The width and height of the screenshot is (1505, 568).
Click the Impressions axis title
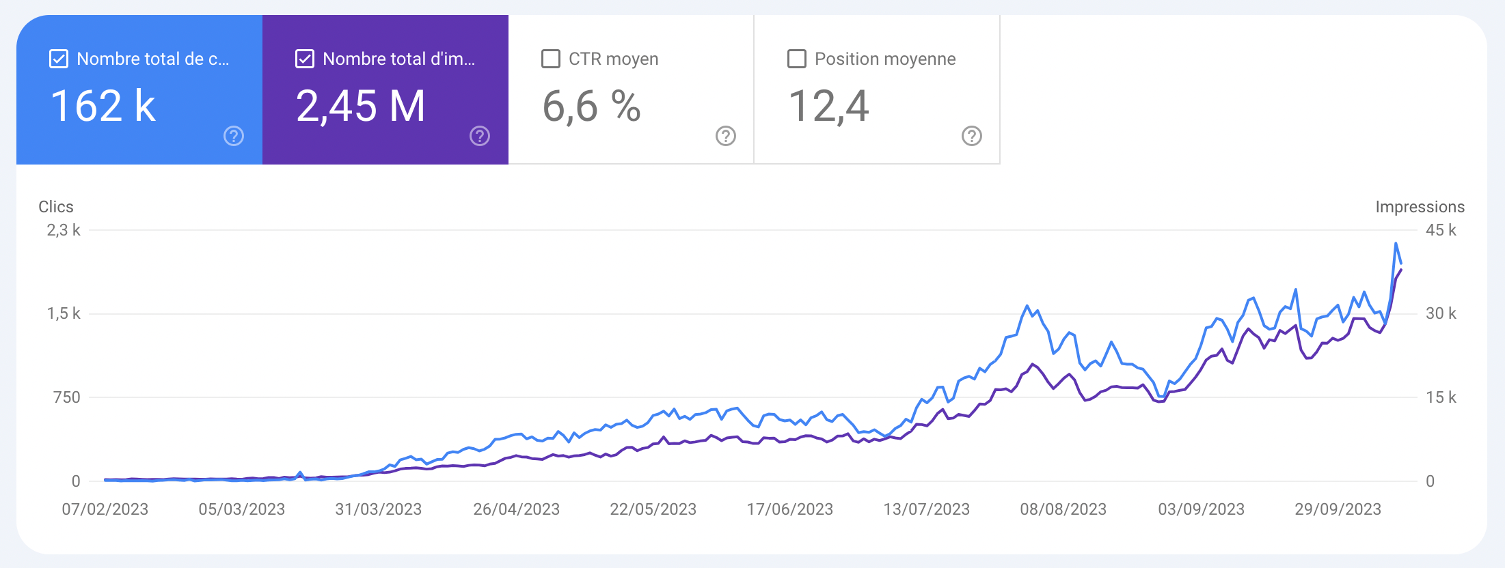click(x=1420, y=207)
